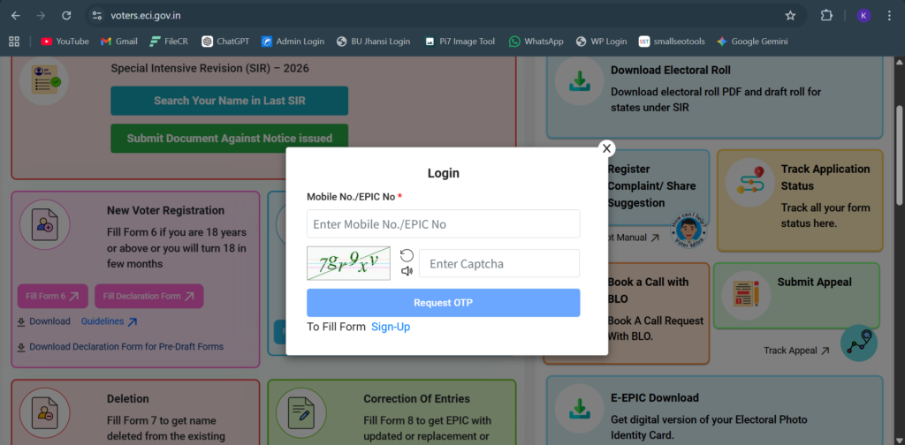Click Search Your Name in Last SIR
The height and width of the screenshot is (445, 905).
click(x=229, y=101)
